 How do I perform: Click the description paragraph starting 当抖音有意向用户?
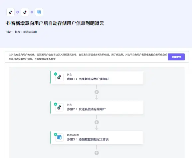pyautogui.click(x=88, y=57)
